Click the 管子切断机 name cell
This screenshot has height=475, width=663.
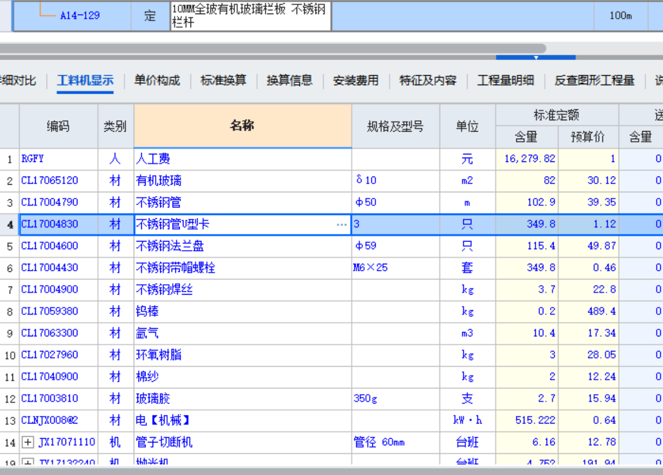click(242, 443)
